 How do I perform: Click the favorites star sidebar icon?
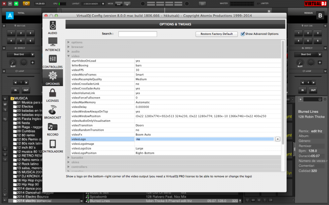tap(5, 98)
